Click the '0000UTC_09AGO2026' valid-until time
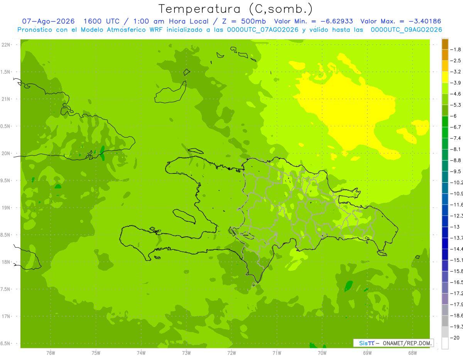Image resolution: width=463 pixels, height=358 pixels. 406,30
